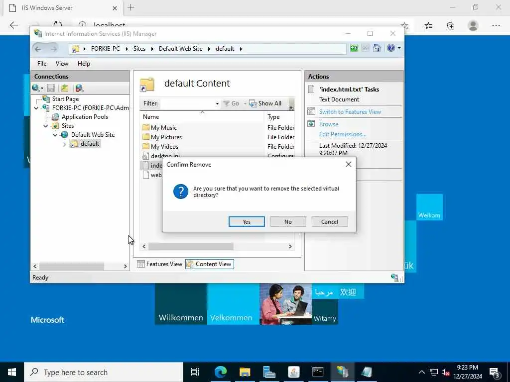Open the Help menu
Screen dimensions: 510x382
click(84, 64)
